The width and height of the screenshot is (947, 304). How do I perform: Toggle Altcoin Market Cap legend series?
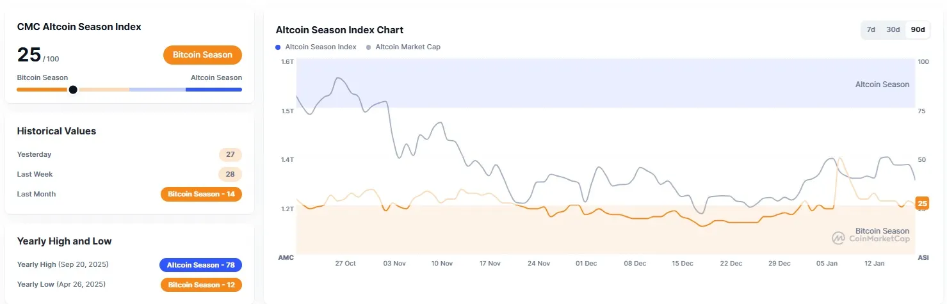pos(407,47)
